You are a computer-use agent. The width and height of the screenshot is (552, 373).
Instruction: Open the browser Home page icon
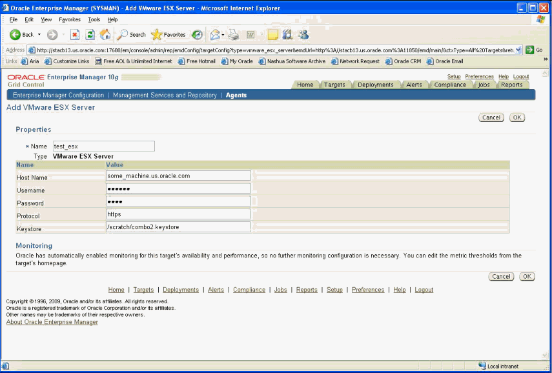[x=104, y=34]
